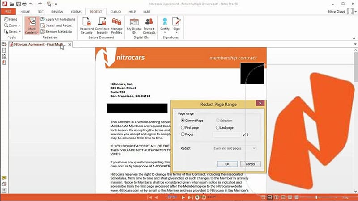Open Certificate Security settings
Viewport: 358px width, 201px height.
102,25
